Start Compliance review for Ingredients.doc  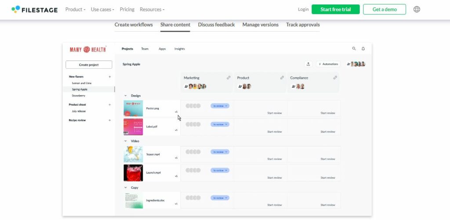[328, 205]
